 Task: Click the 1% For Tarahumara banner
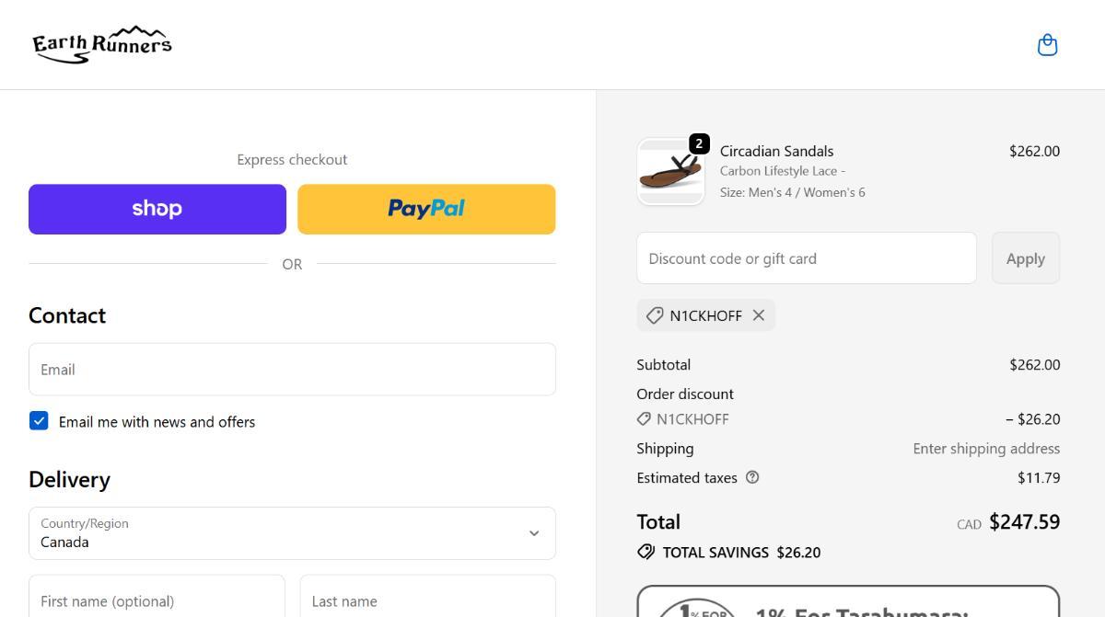(x=847, y=603)
